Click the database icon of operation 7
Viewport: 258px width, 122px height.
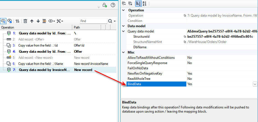tap(9, 70)
